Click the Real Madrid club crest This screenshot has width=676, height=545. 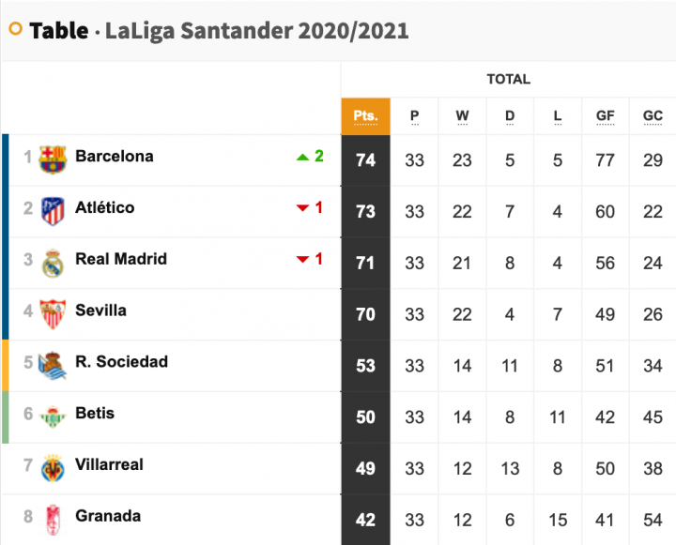coord(53,264)
